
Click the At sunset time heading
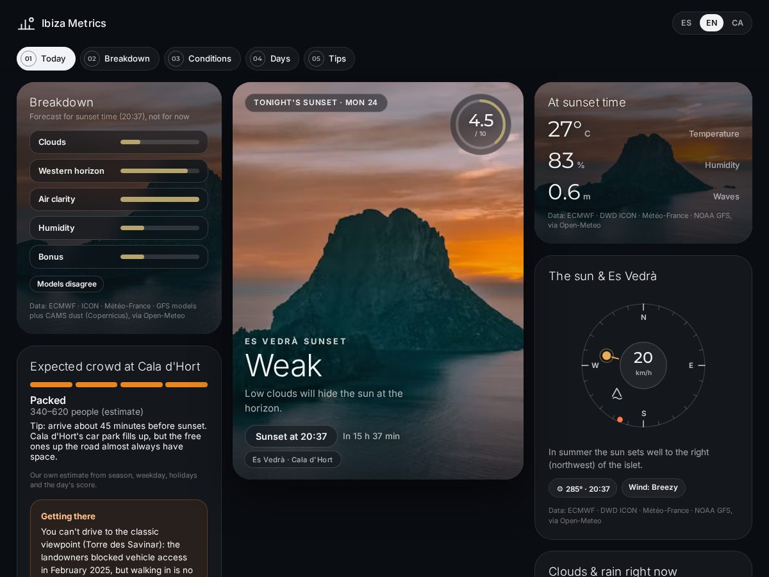click(x=586, y=103)
